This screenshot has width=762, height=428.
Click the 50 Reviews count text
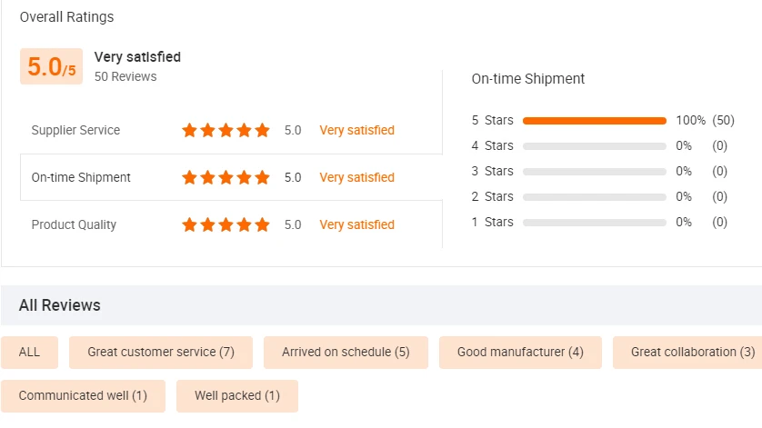pos(125,76)
